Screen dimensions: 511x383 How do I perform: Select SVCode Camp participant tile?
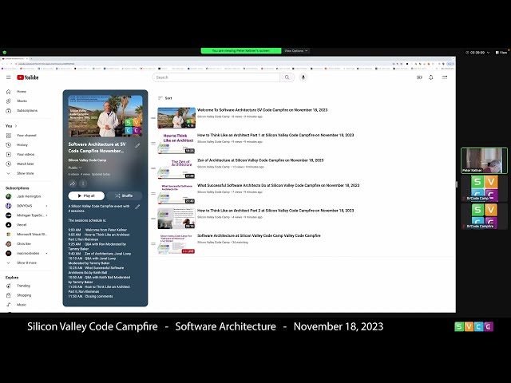[x=484, y=188]
